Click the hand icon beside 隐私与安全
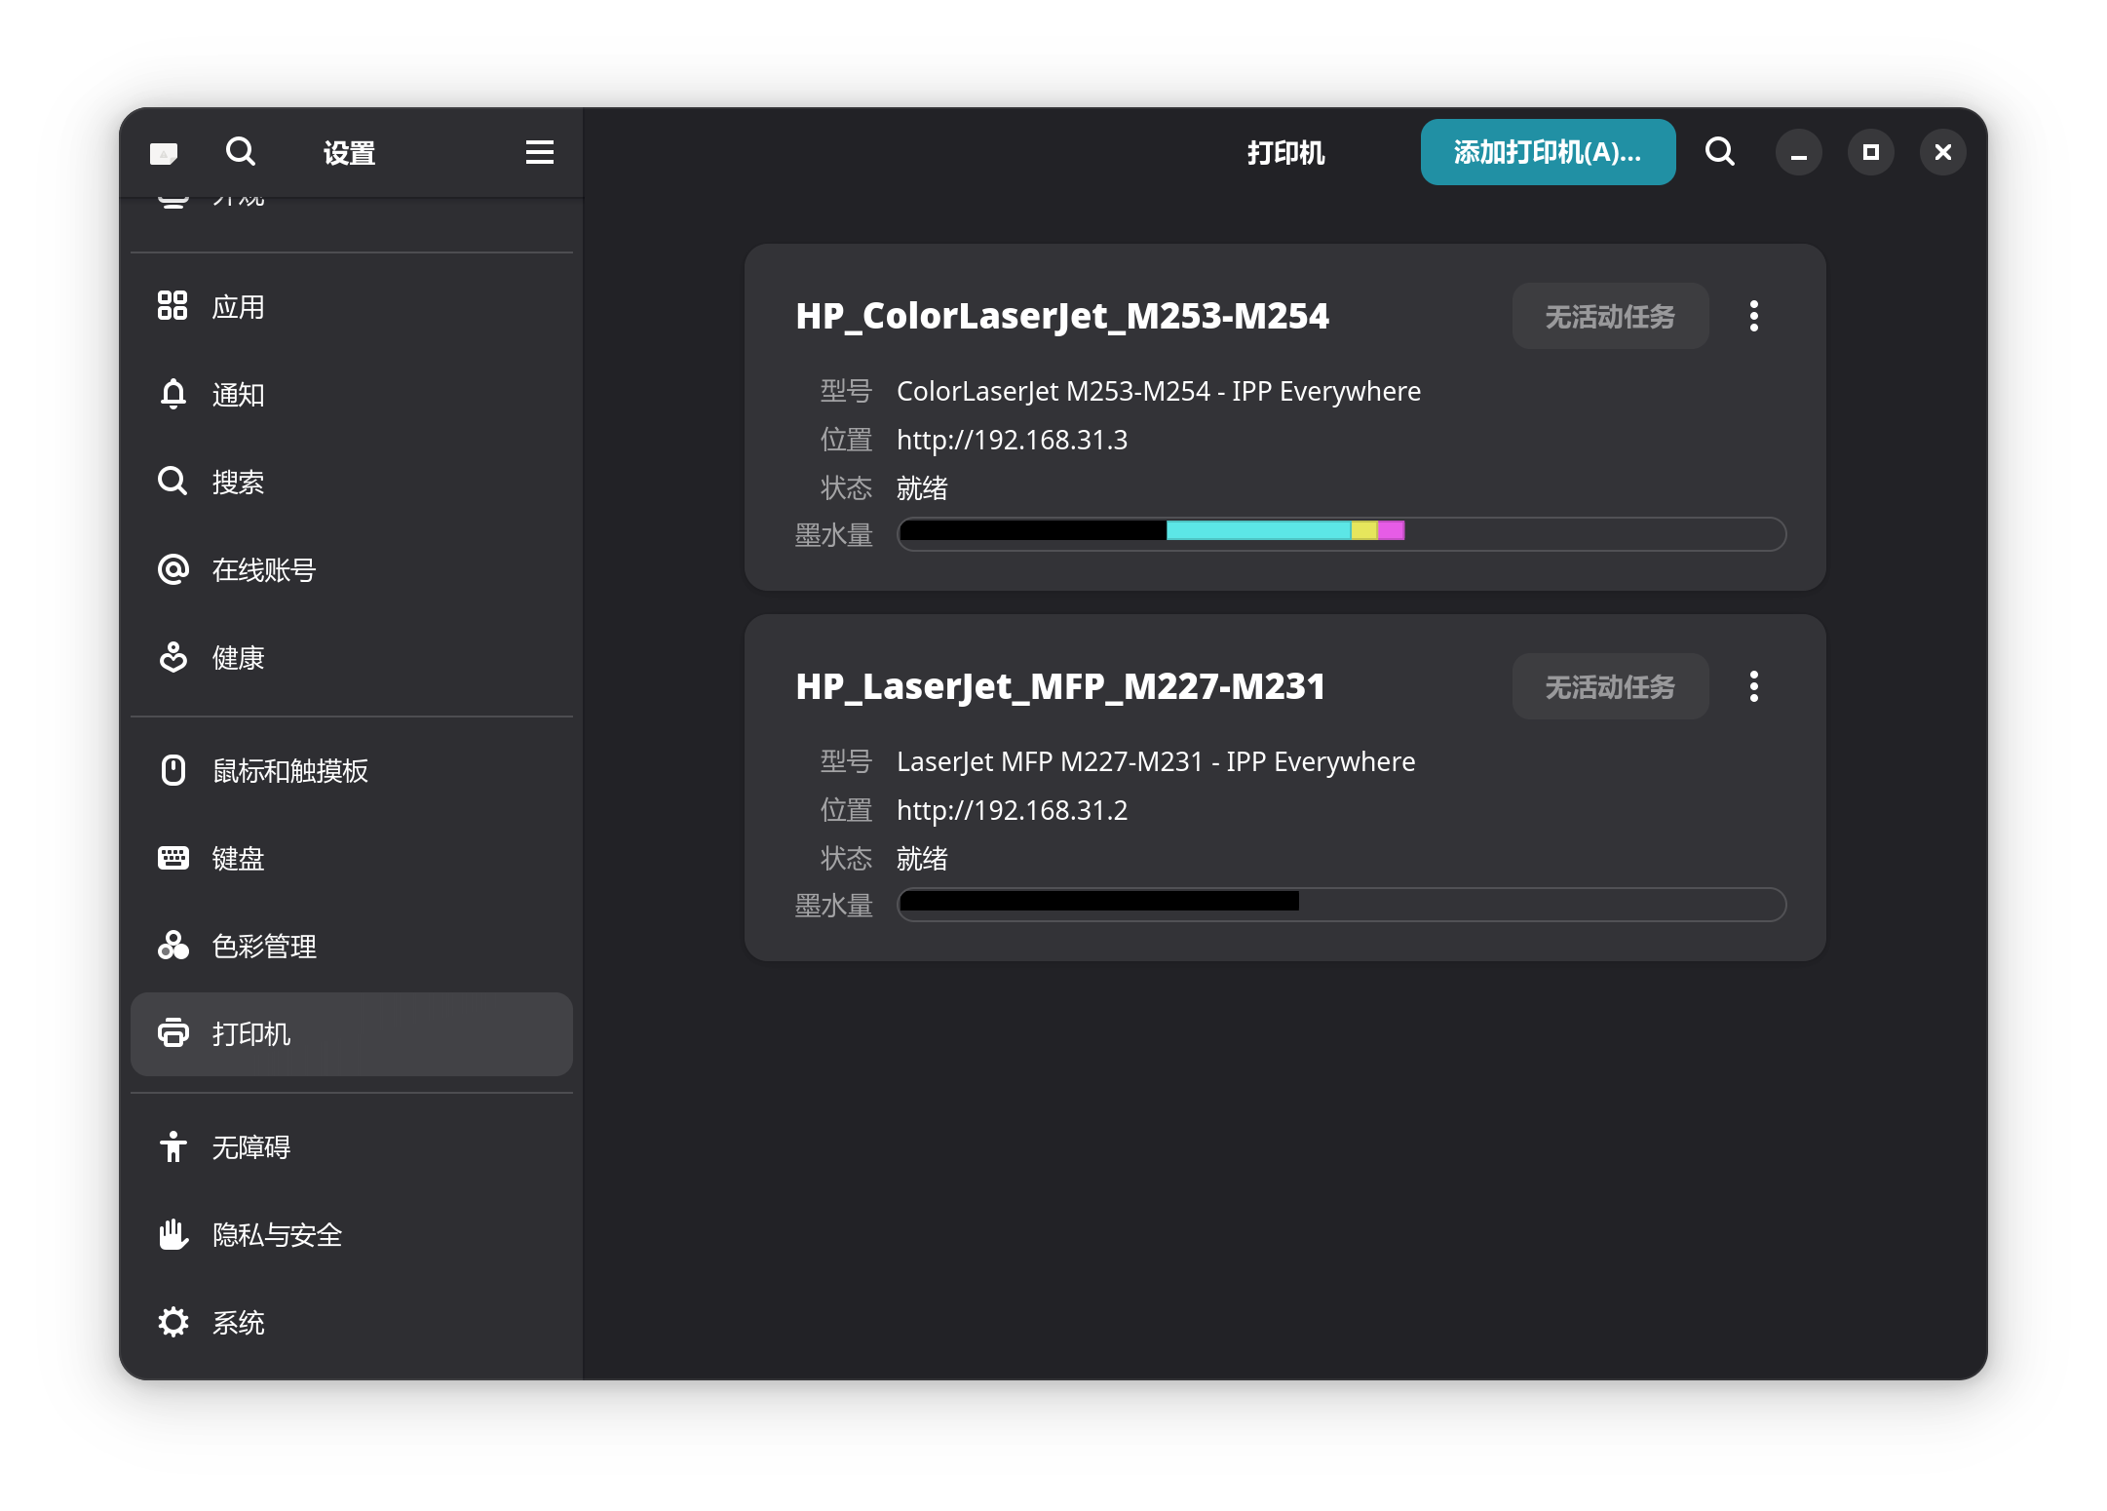Screen dimensions: 2107x1511 [x=172, y=1234]
